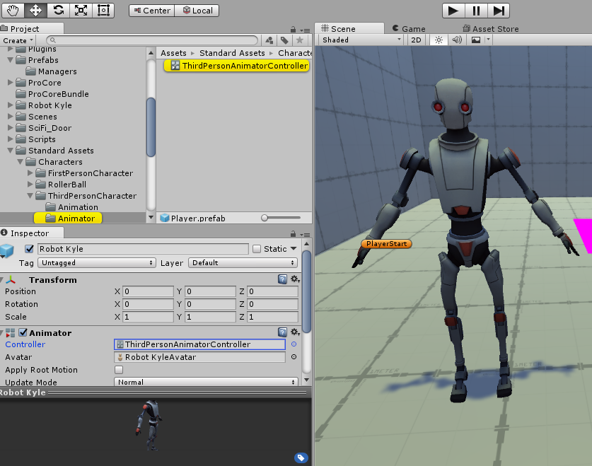Open Transform component help icon
Viewport: 592px width, 466px height.
click(282, 279)
